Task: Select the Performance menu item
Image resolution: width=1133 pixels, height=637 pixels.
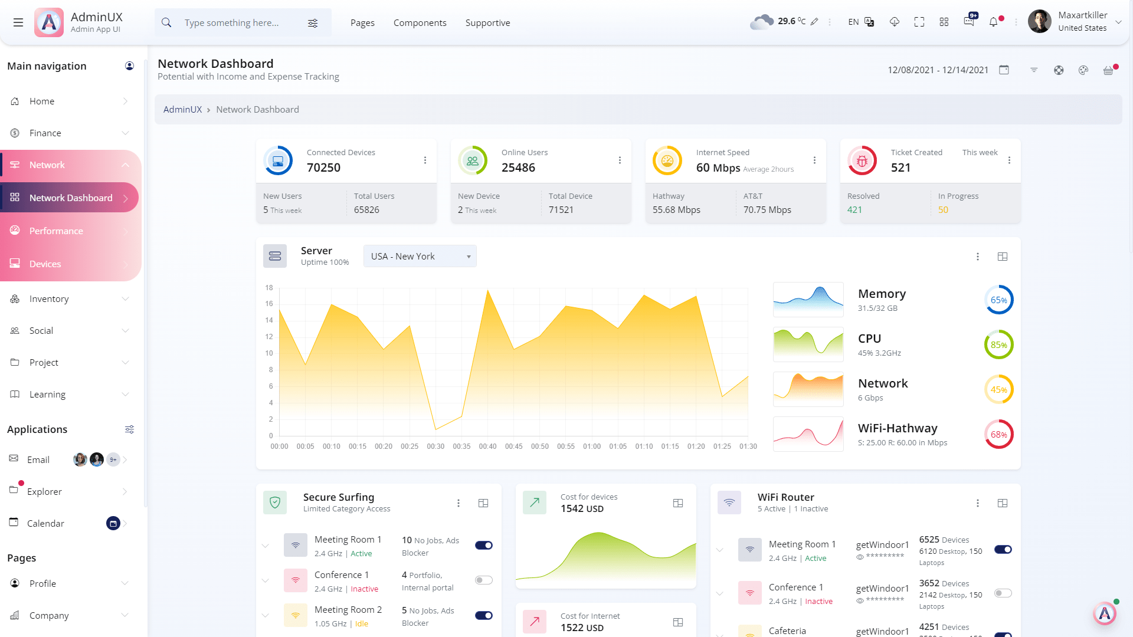Action: (56, 230)
